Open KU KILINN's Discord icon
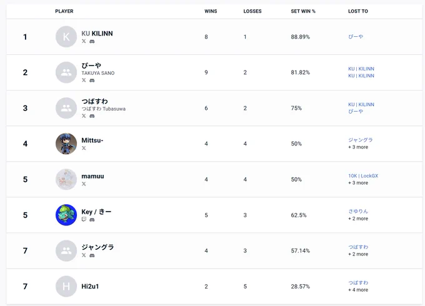The width and height of the screenshot is (425, 306). 92,41
